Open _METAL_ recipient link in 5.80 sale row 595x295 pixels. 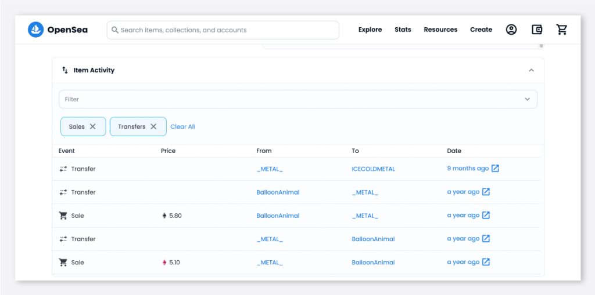[365, 216]
